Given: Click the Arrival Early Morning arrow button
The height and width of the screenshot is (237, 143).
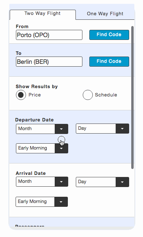Looking at the screenshot, I should click(x=61, y=202).
